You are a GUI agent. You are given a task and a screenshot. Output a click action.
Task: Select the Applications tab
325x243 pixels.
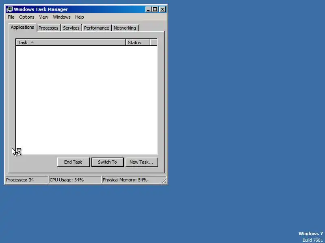click(22, 27)
